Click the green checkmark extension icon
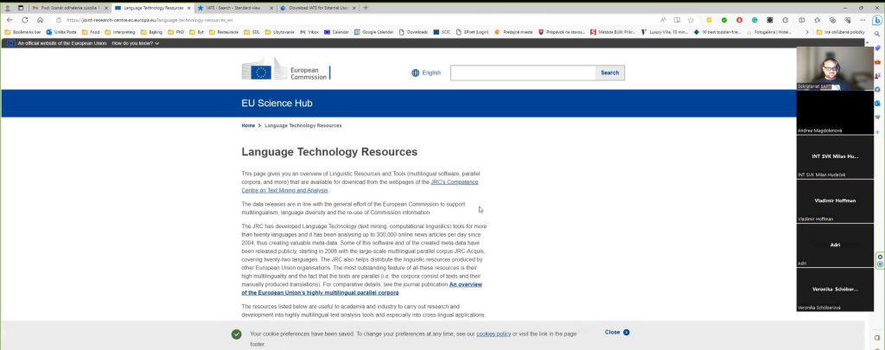This screenshot has height=350, width=885. pos(724,20)
